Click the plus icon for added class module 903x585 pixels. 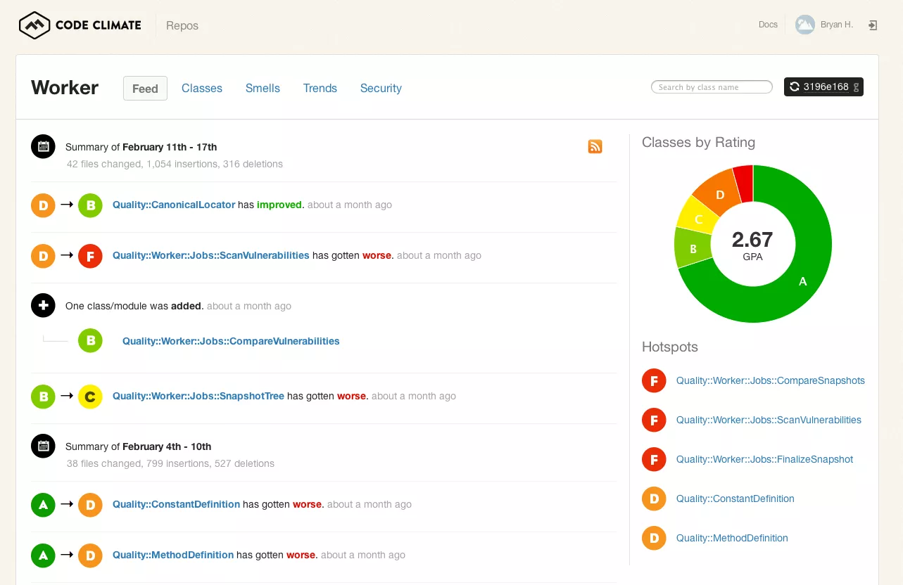[42, 305]
